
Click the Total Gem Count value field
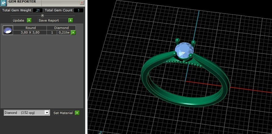tap(78, 11)
